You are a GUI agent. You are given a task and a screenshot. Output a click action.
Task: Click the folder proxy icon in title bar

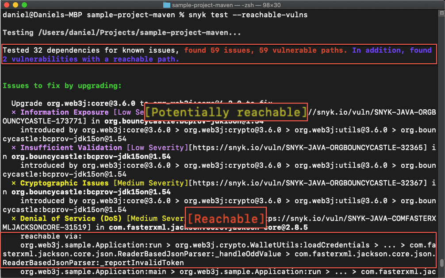167,5
